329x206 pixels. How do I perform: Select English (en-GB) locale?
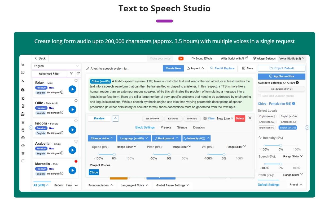tap(267, 122)
